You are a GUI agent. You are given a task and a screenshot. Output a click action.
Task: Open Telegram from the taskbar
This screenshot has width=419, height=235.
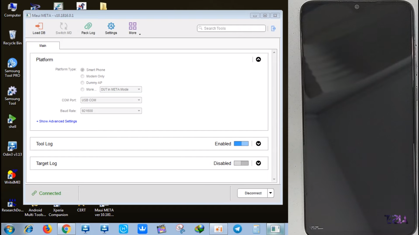tap(237, 229)
